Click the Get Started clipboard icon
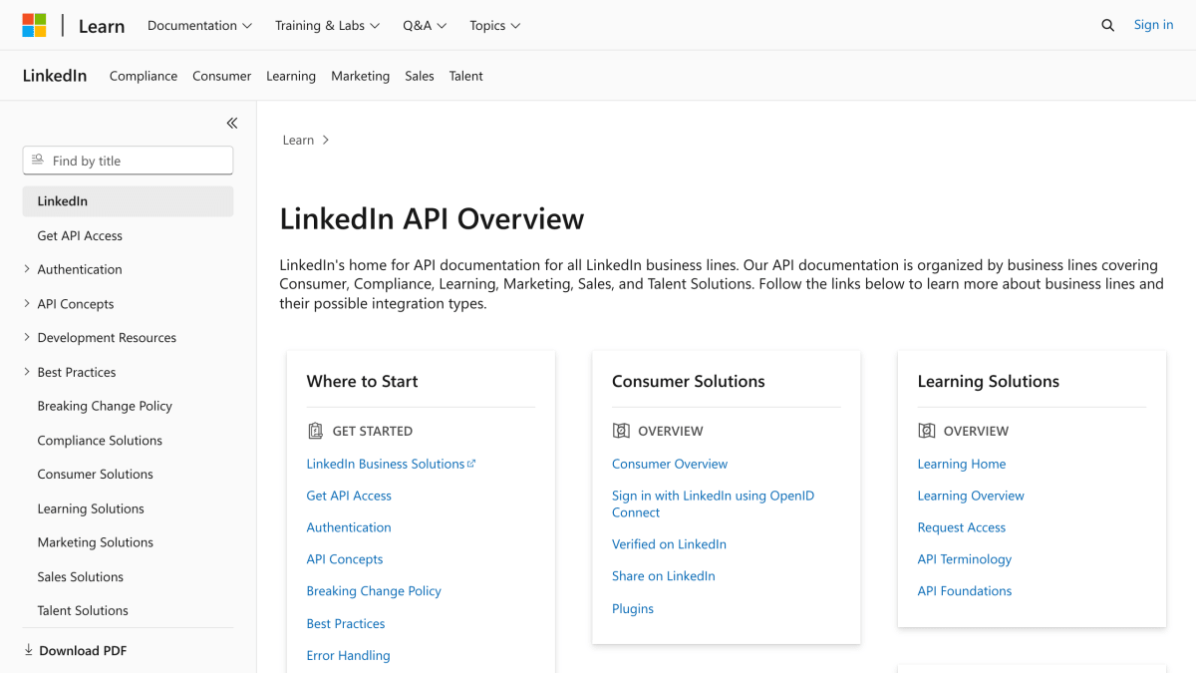The image size is (1196, 673). pyautogui.click(x=315, y=431)
